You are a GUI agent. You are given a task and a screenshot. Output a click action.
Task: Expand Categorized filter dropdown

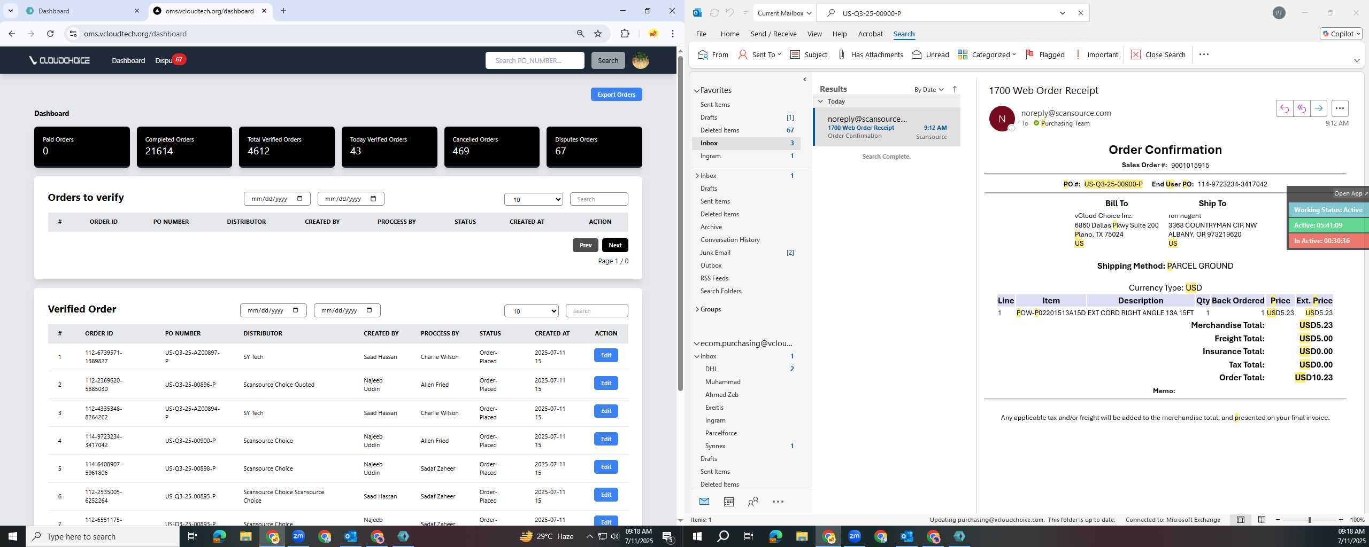tap(1014, 54)
